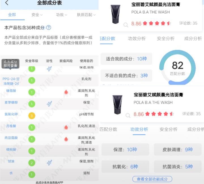Image resolution: width=204 pixels, height=184 pixels.
Task: Tap safety level badge for 月桂酸
Action: [x=32, y=128]
